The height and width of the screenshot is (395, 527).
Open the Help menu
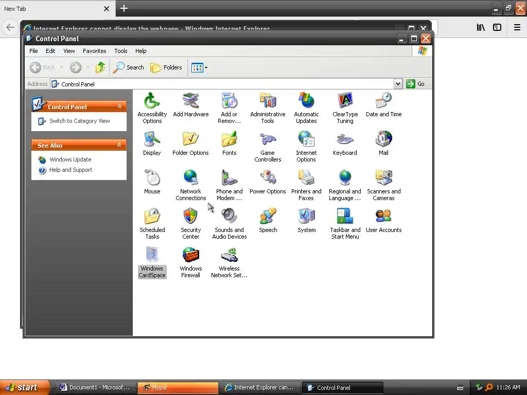tap(141, 51)
